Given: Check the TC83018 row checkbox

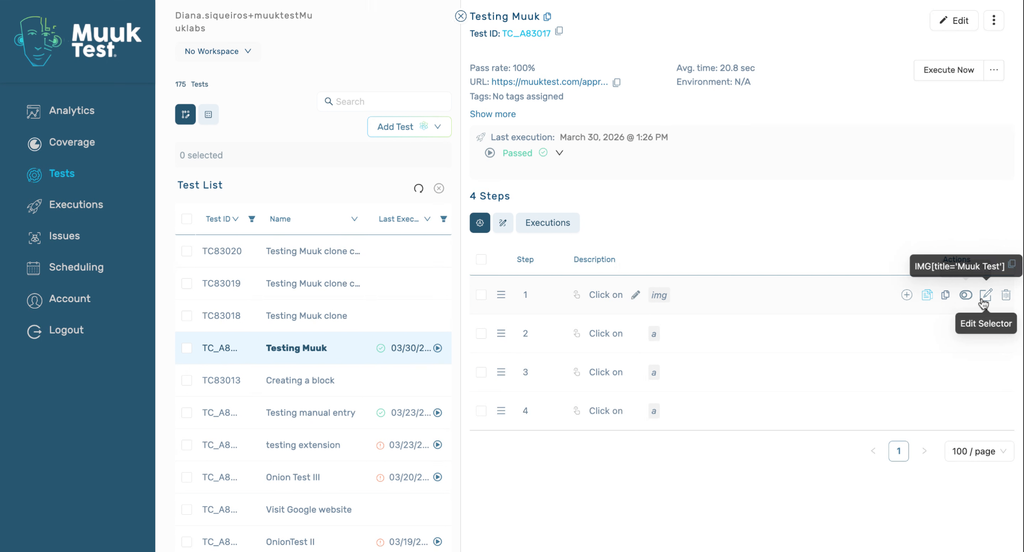Looking at the screenshot, I should [x=187, y=316].
